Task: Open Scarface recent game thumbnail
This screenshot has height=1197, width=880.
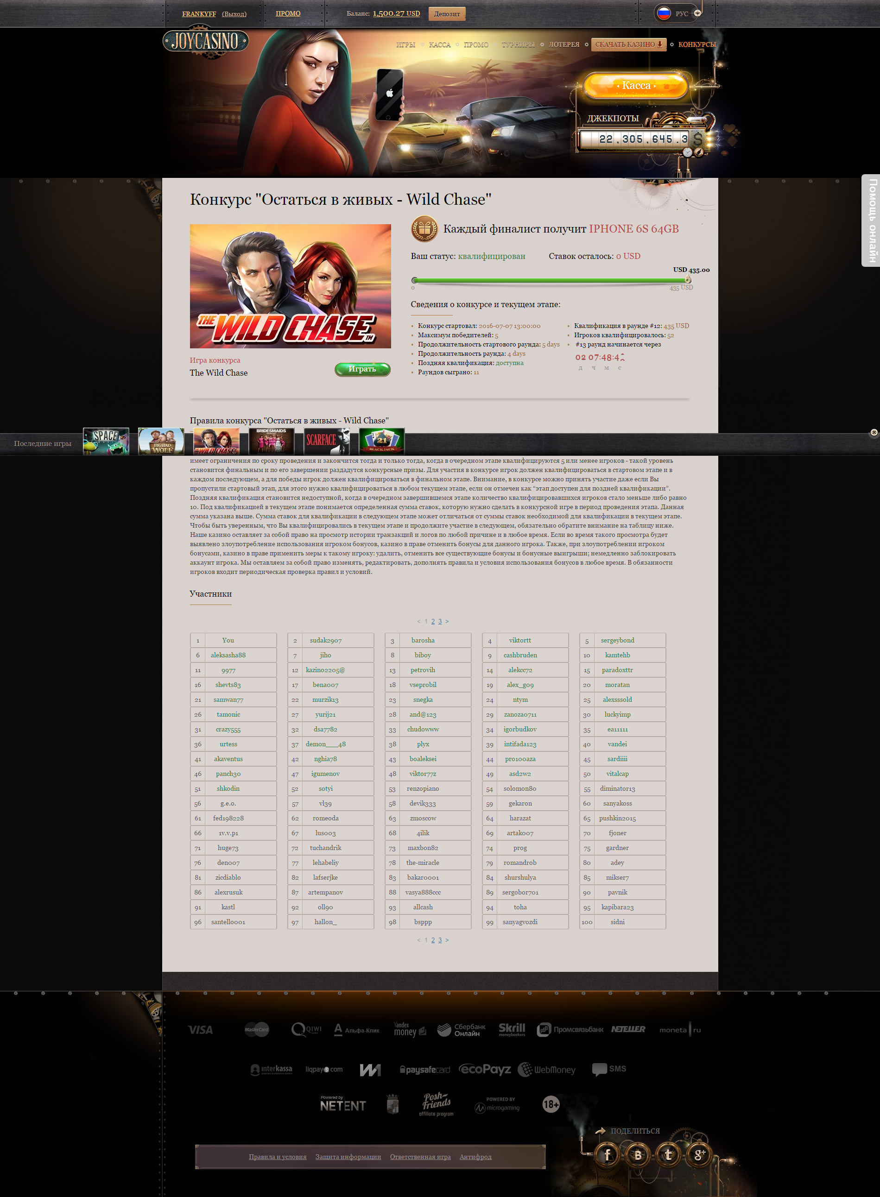Action: click(x=327, y=441)
